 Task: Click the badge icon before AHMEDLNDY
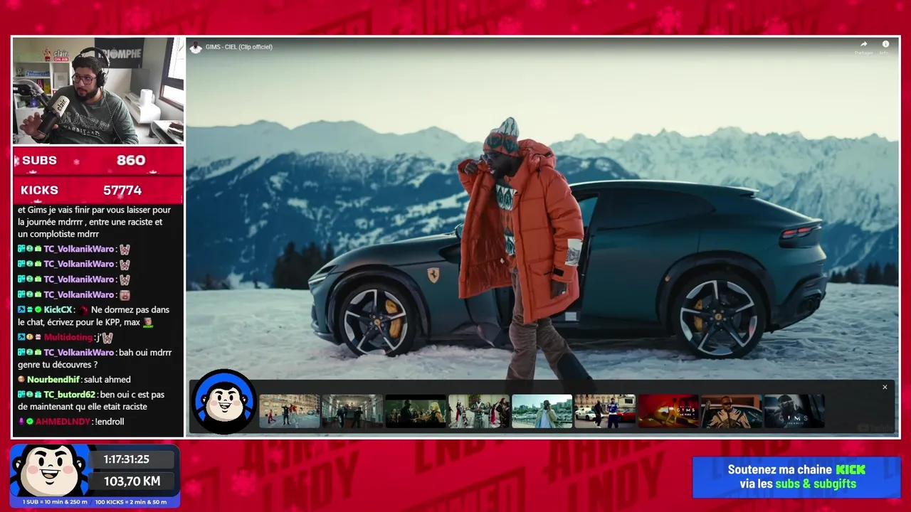tap(26, 422)
